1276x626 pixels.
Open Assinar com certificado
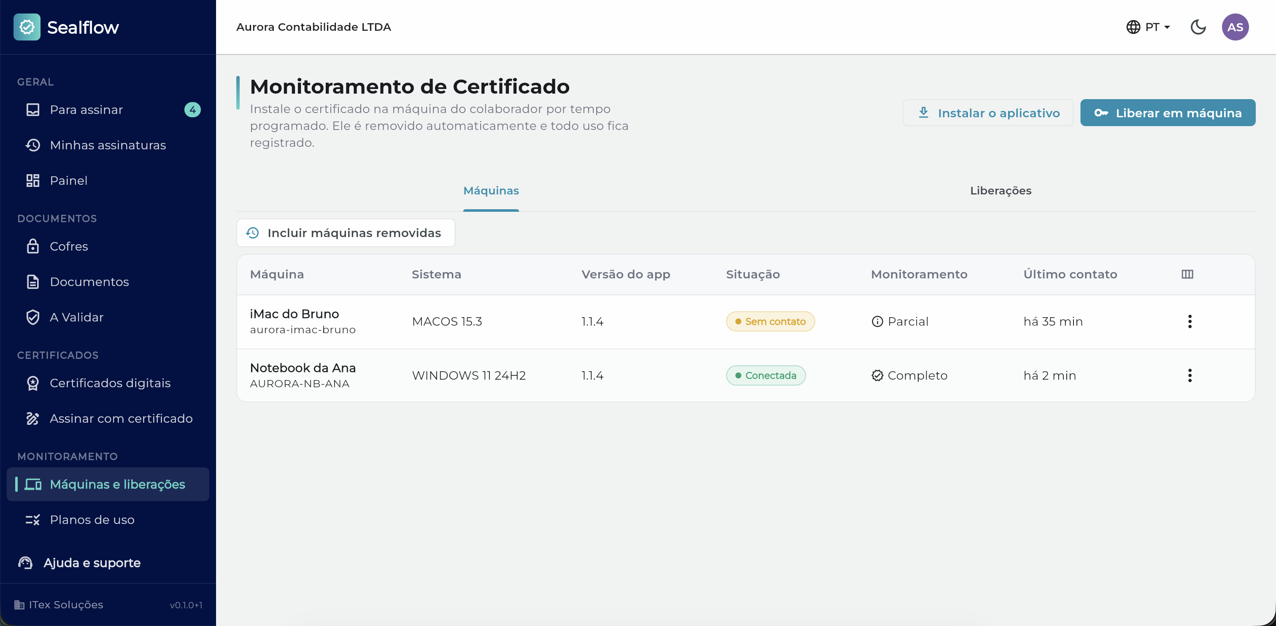[108, 418]
